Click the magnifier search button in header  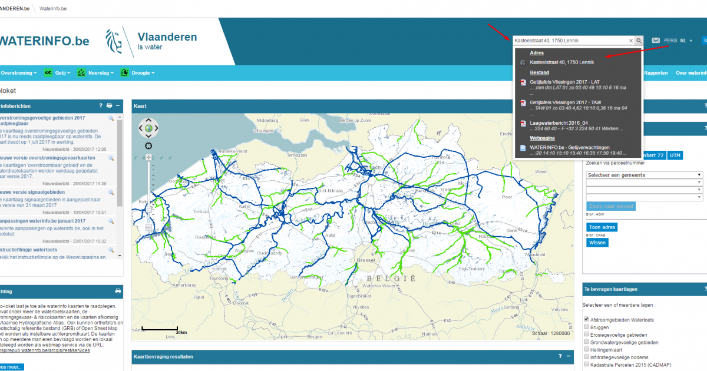coord(639,41)
